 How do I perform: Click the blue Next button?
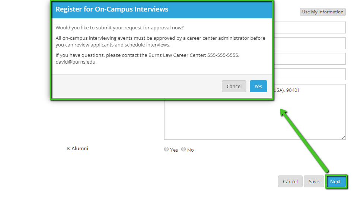[x=336, y=181]
